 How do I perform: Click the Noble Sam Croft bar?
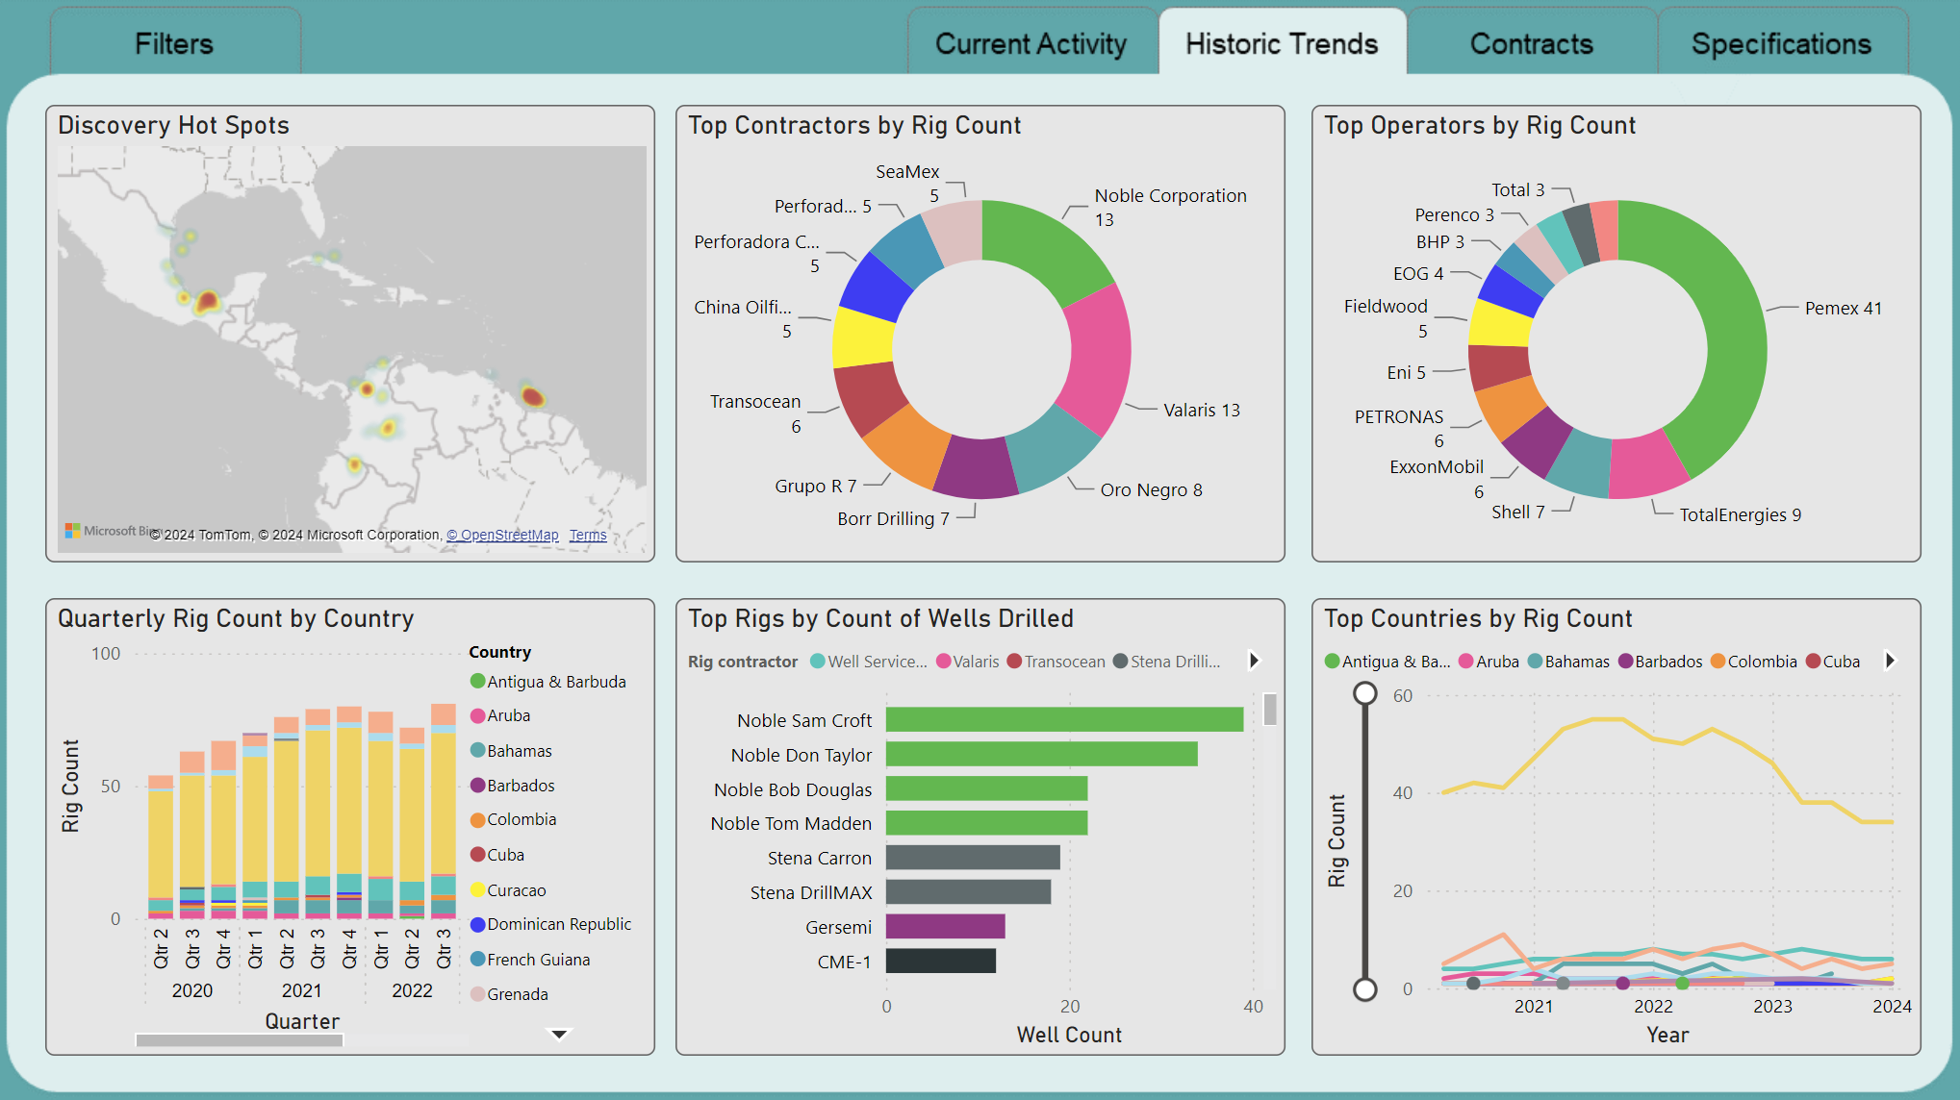click(1063, 720)
